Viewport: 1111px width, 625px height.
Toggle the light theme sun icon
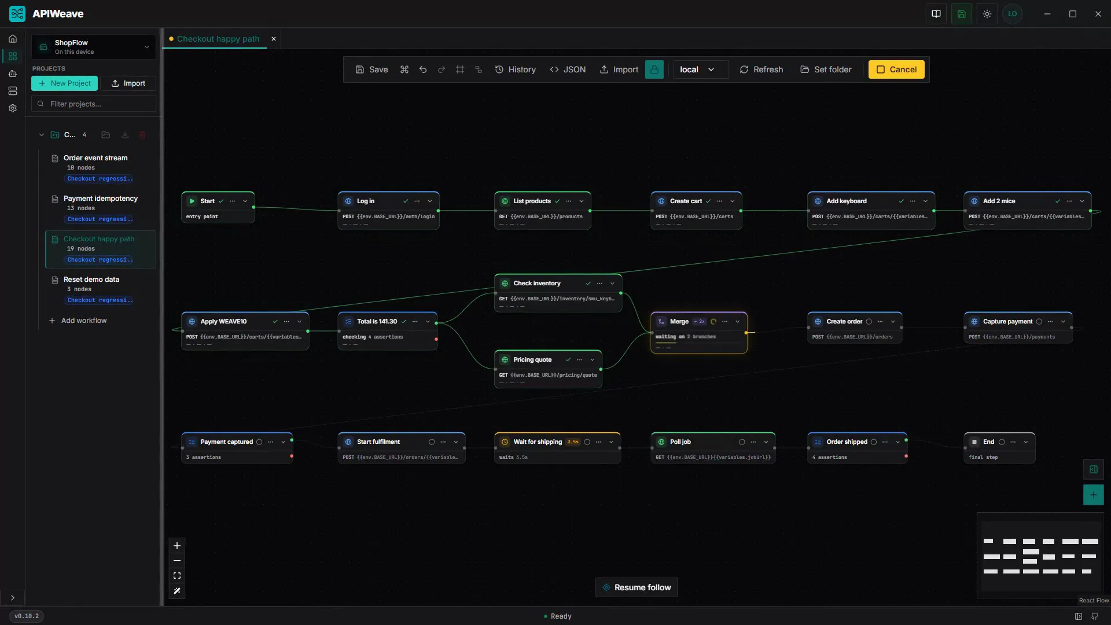click(x=987, y=14)
